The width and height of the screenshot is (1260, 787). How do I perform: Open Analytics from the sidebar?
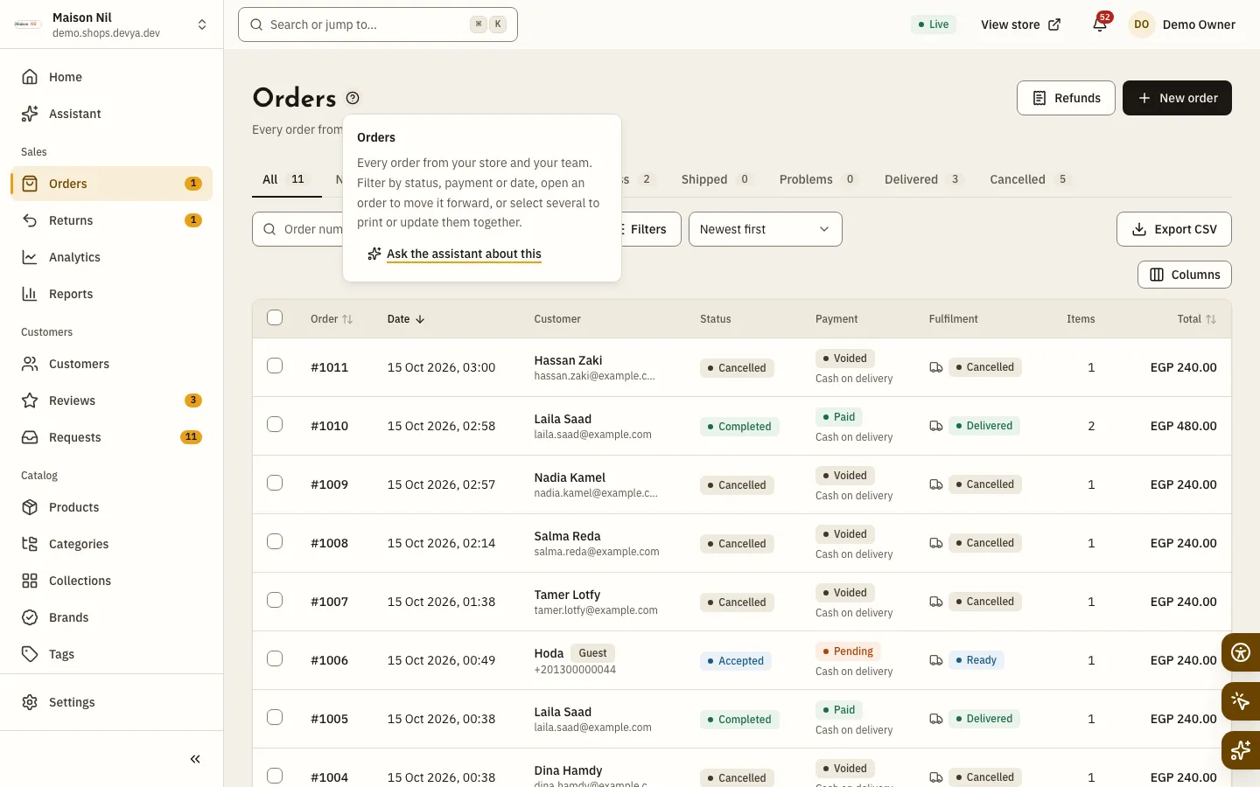click(x=111, y=257)
